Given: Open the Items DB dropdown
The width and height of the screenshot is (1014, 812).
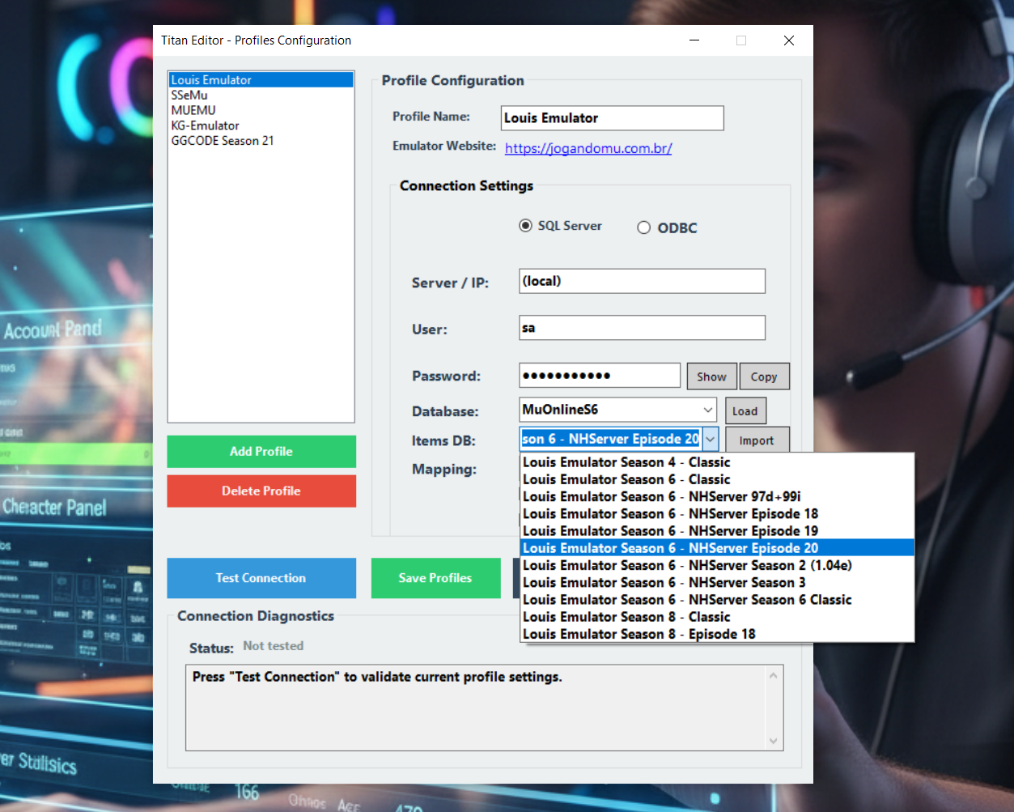Looking at the screenshot, I should tap(710, 438).
